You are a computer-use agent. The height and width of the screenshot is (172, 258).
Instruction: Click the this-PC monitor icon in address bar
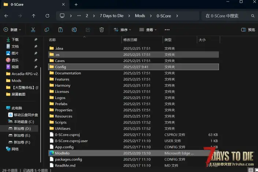(62, 16)
